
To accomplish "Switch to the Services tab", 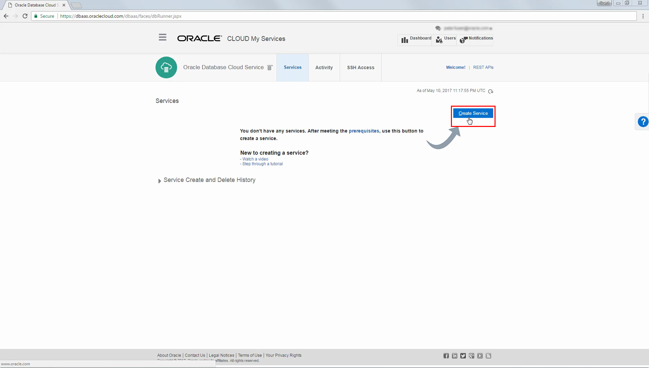I will click(292, 68).
